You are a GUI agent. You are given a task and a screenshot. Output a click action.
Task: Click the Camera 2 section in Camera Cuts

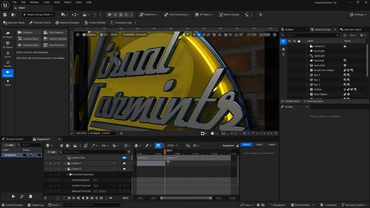198,158
